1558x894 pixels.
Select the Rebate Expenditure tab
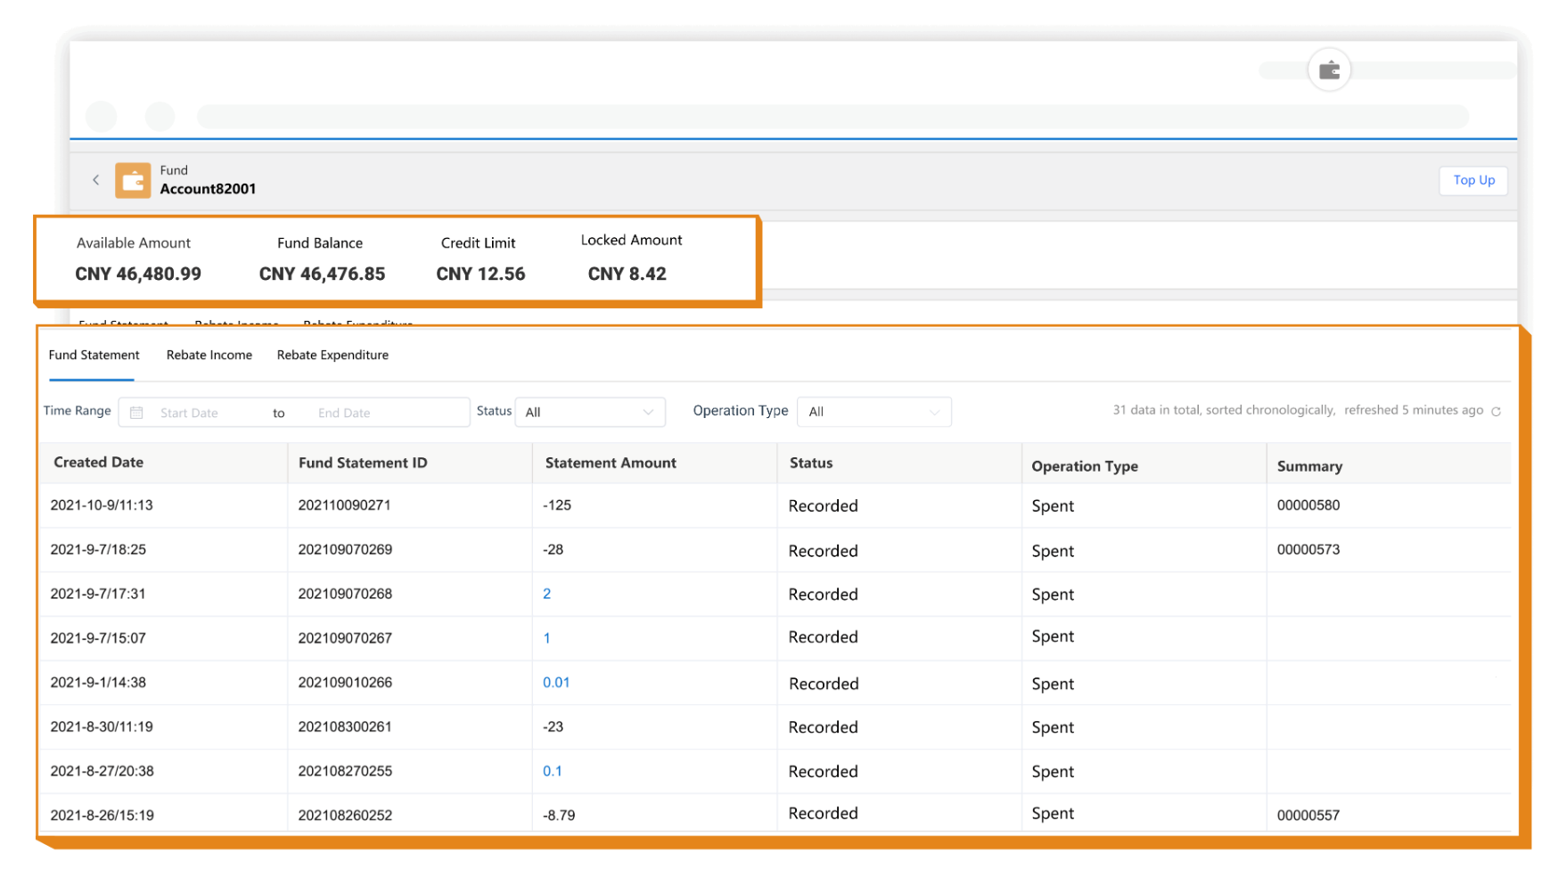pyautogui.click(x=332, y=356)
